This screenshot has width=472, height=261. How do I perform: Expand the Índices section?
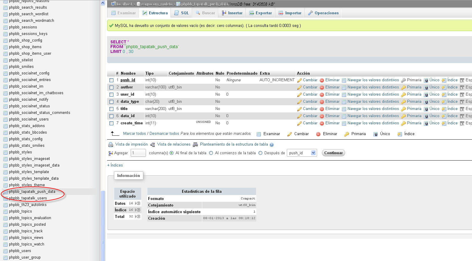(x=115, y=165)
